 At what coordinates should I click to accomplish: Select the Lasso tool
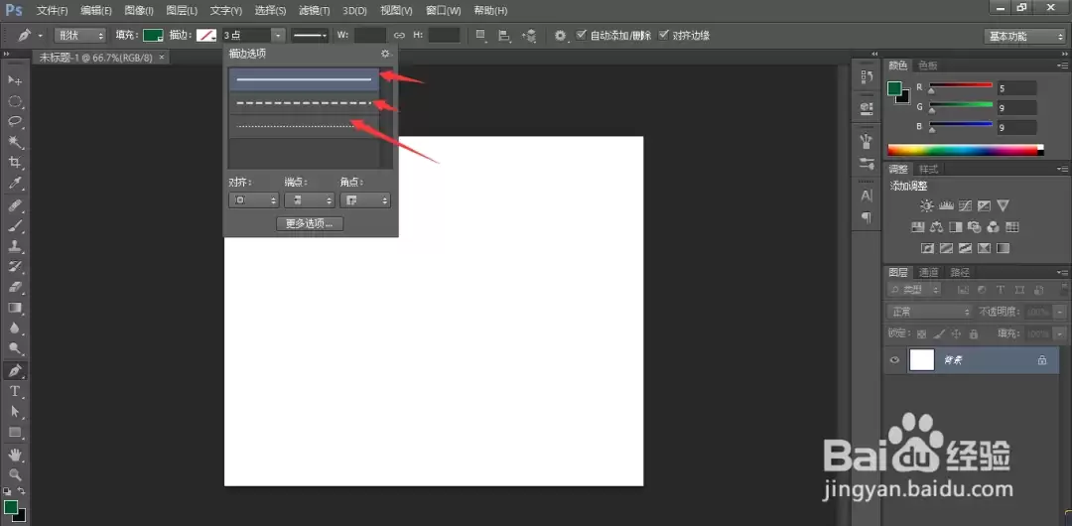click(14, 122)
